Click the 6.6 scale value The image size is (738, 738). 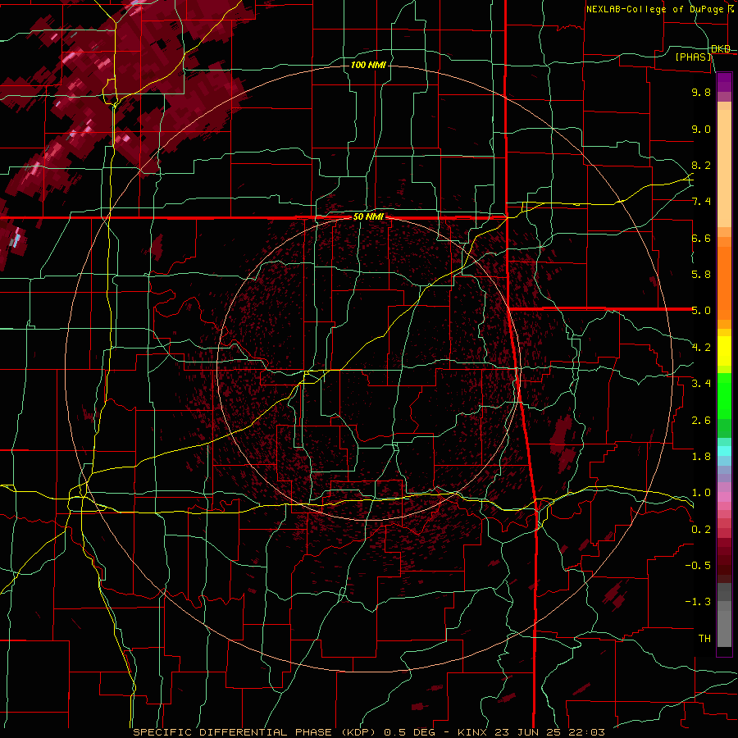click(701, 238)
